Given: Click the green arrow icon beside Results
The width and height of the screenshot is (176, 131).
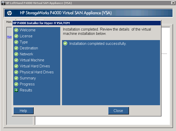Looking at the screenshot, I should (16, 90).
